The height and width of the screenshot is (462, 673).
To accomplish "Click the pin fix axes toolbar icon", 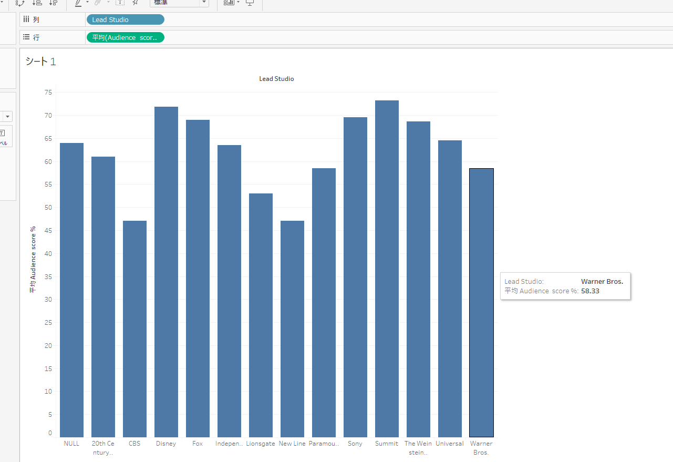I will pos(136,3).
